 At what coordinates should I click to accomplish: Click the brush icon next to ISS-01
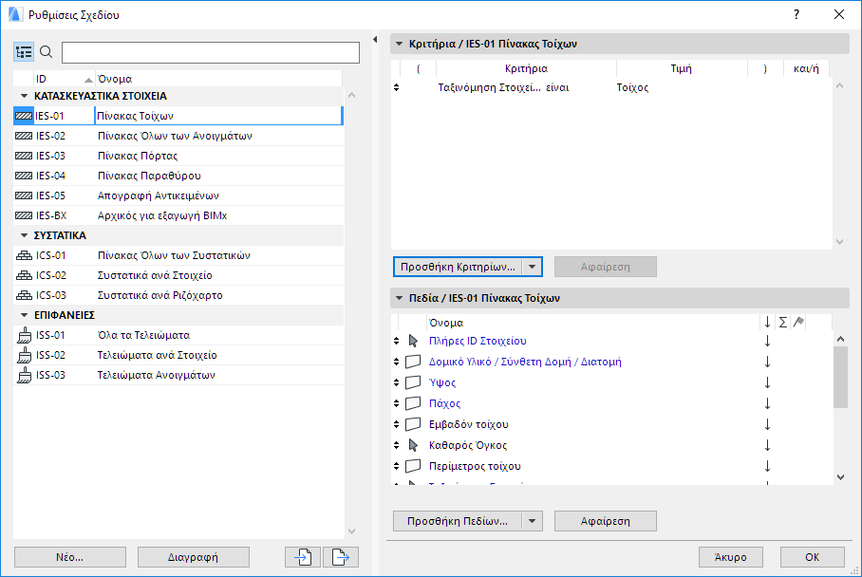coord(25,335)
